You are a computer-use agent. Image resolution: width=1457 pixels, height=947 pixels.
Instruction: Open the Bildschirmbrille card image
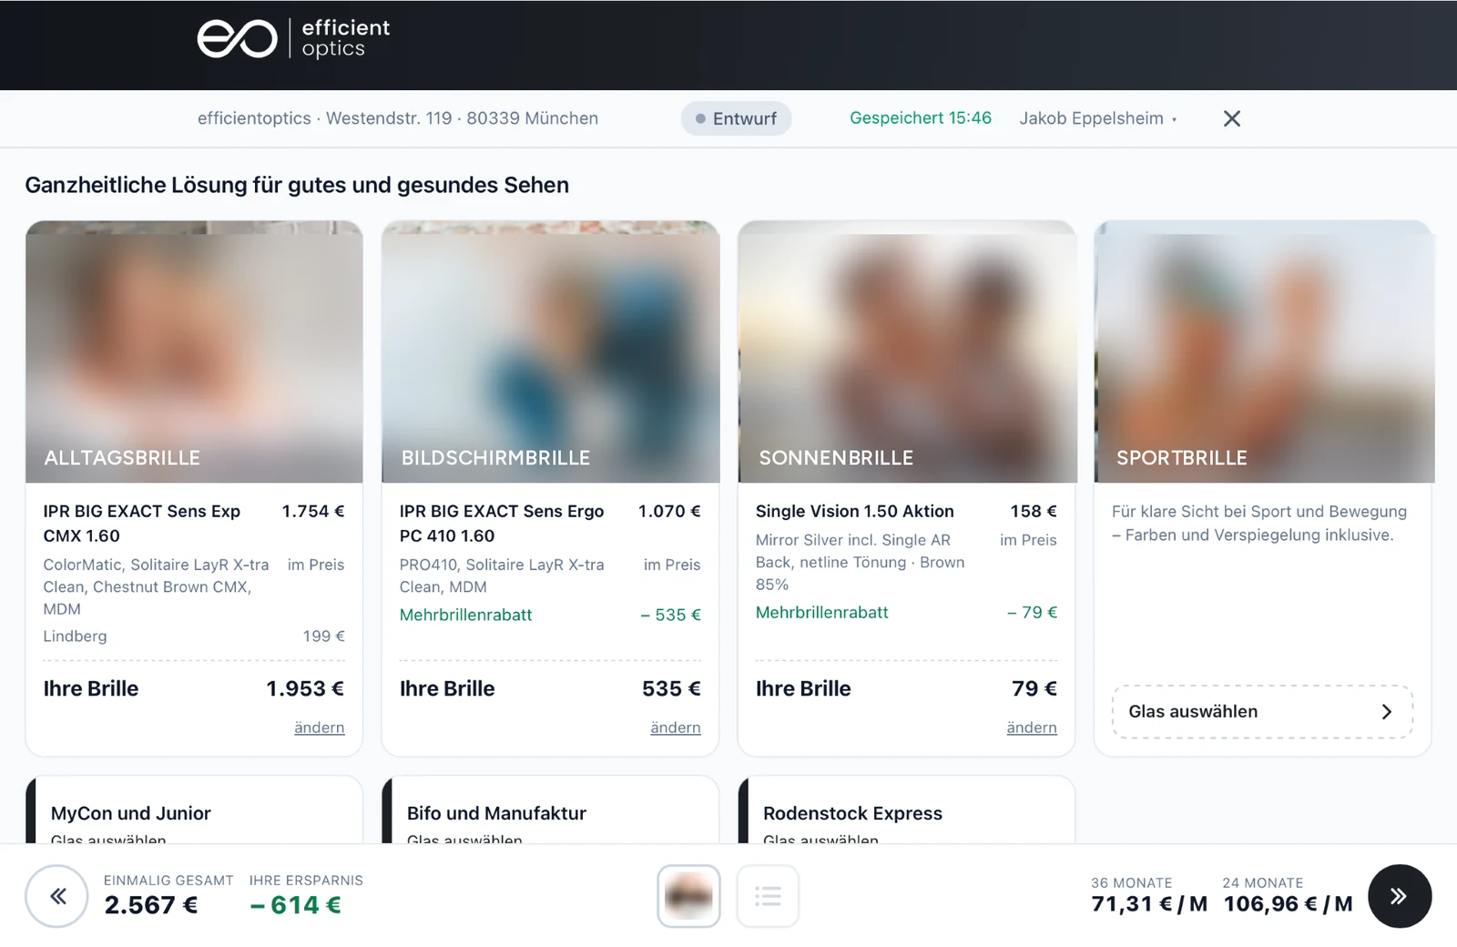[x=551, y=351]
